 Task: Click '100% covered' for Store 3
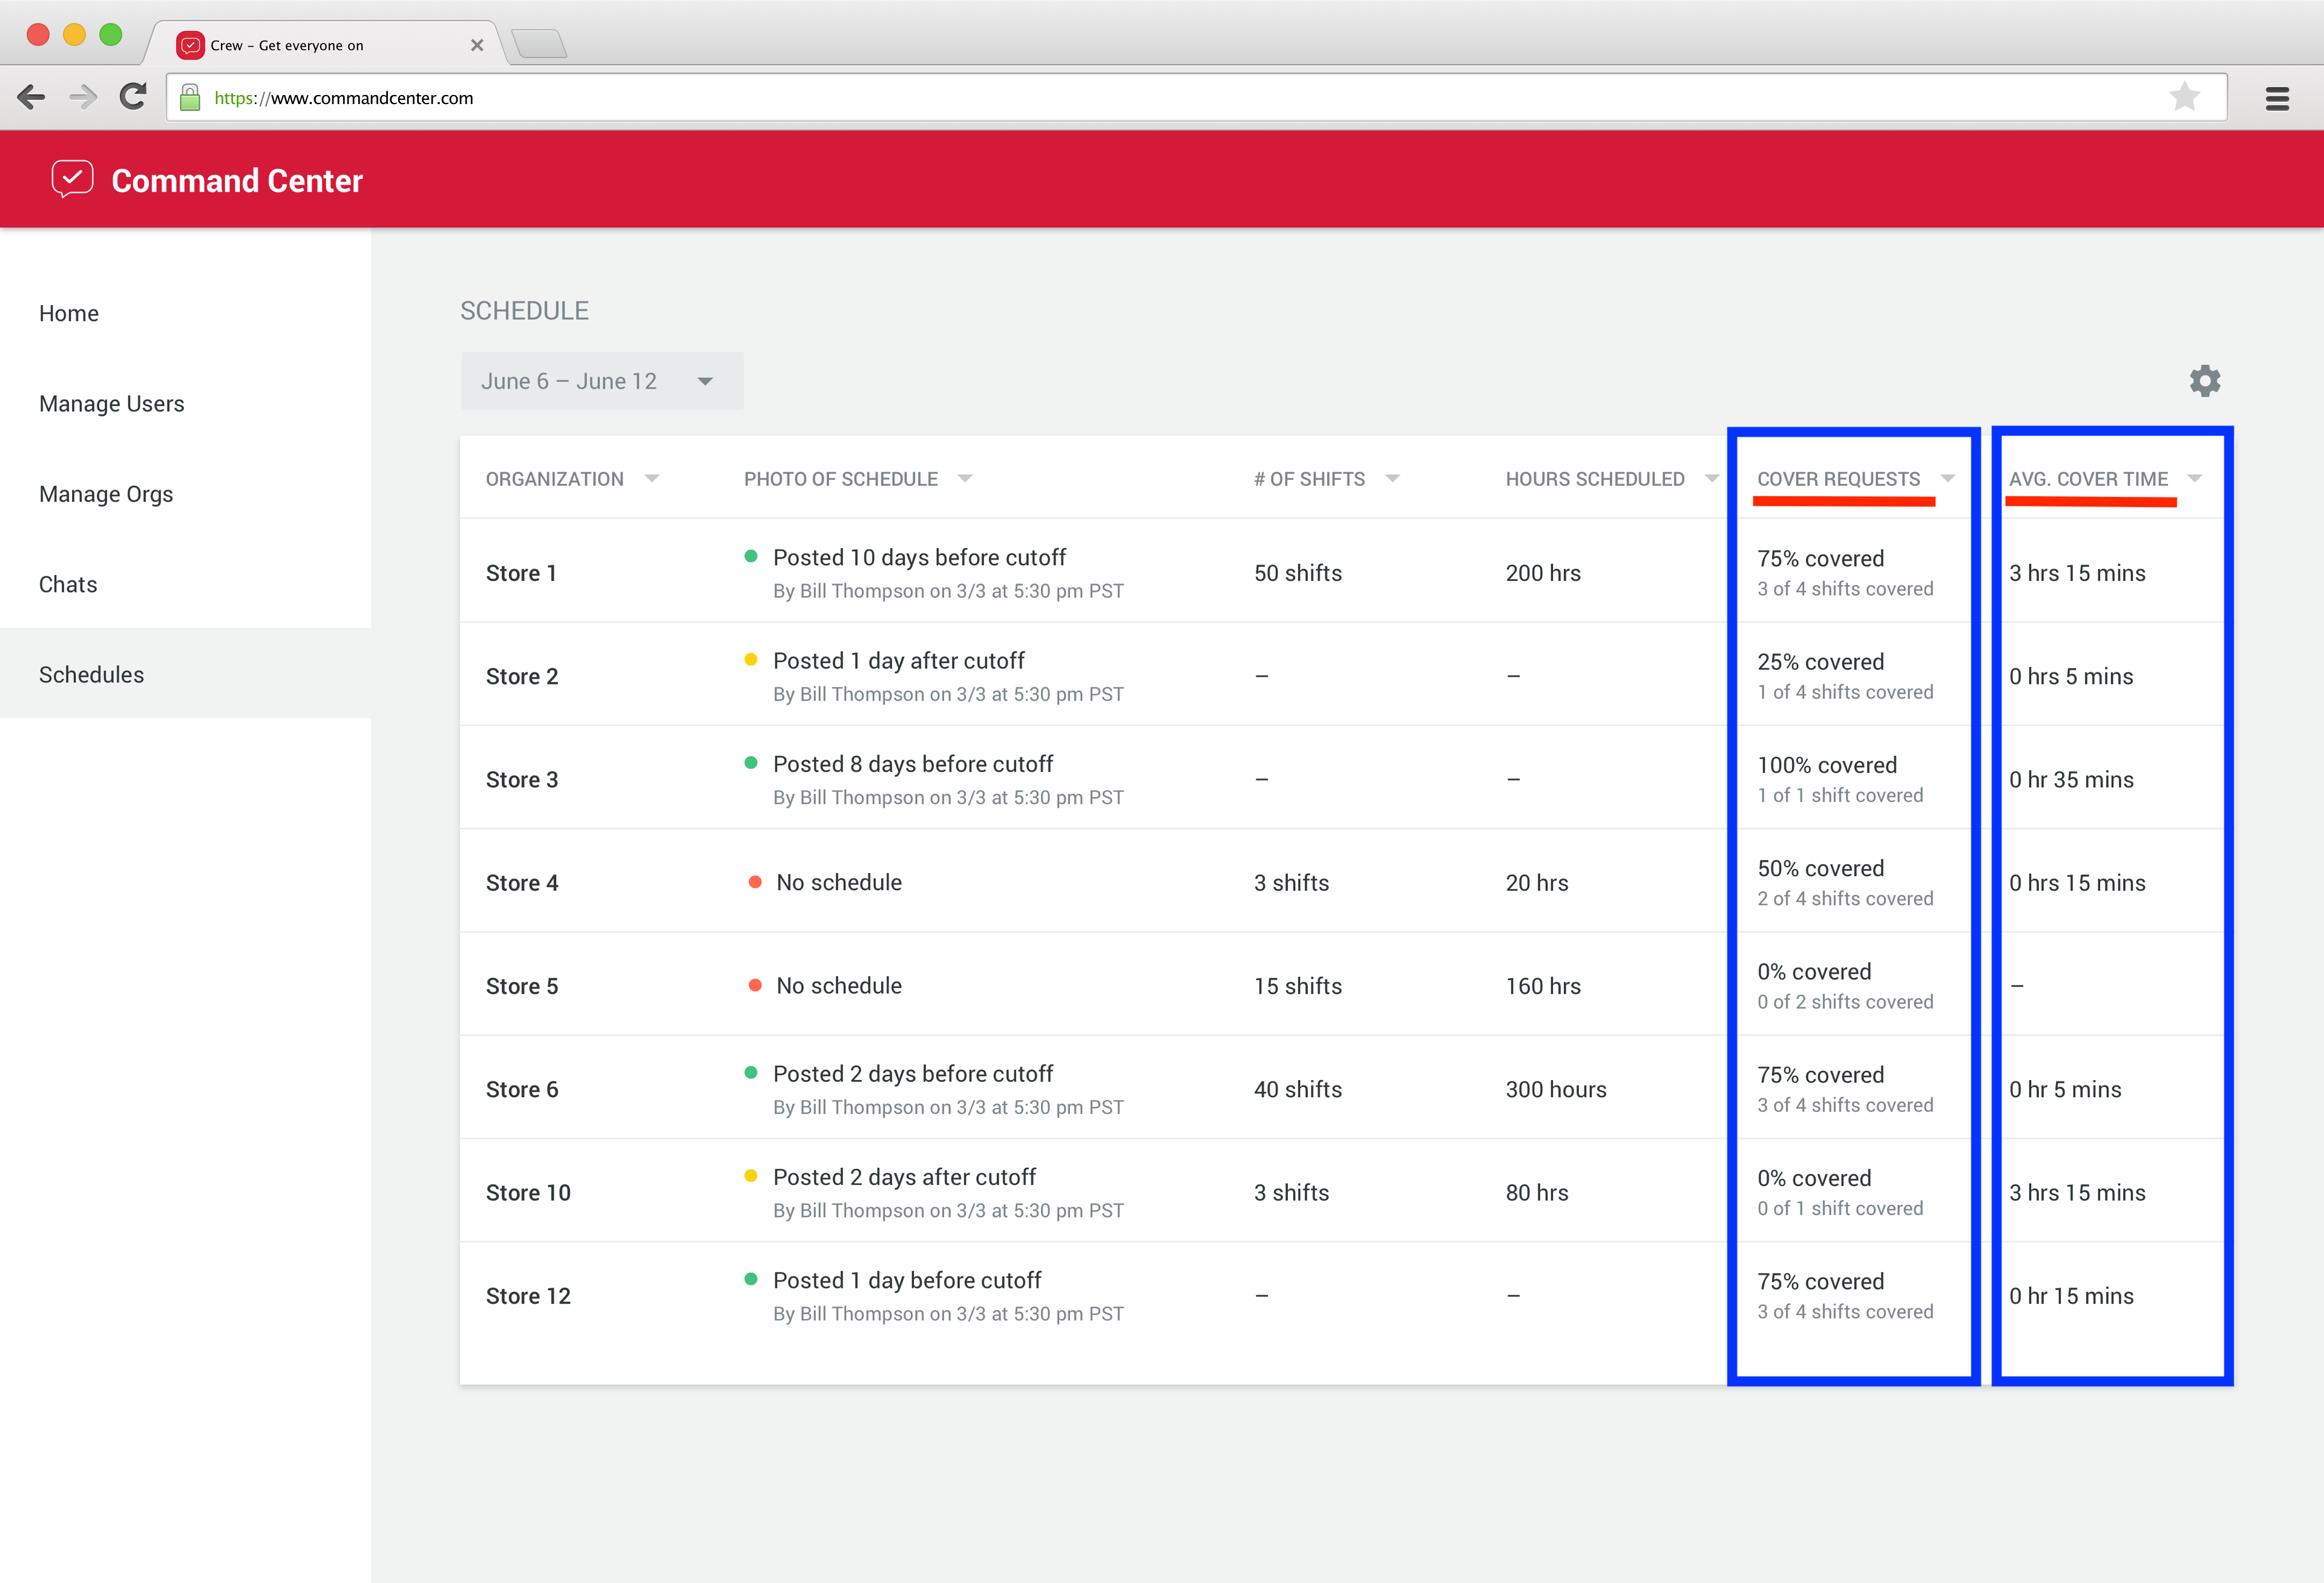1827,765
